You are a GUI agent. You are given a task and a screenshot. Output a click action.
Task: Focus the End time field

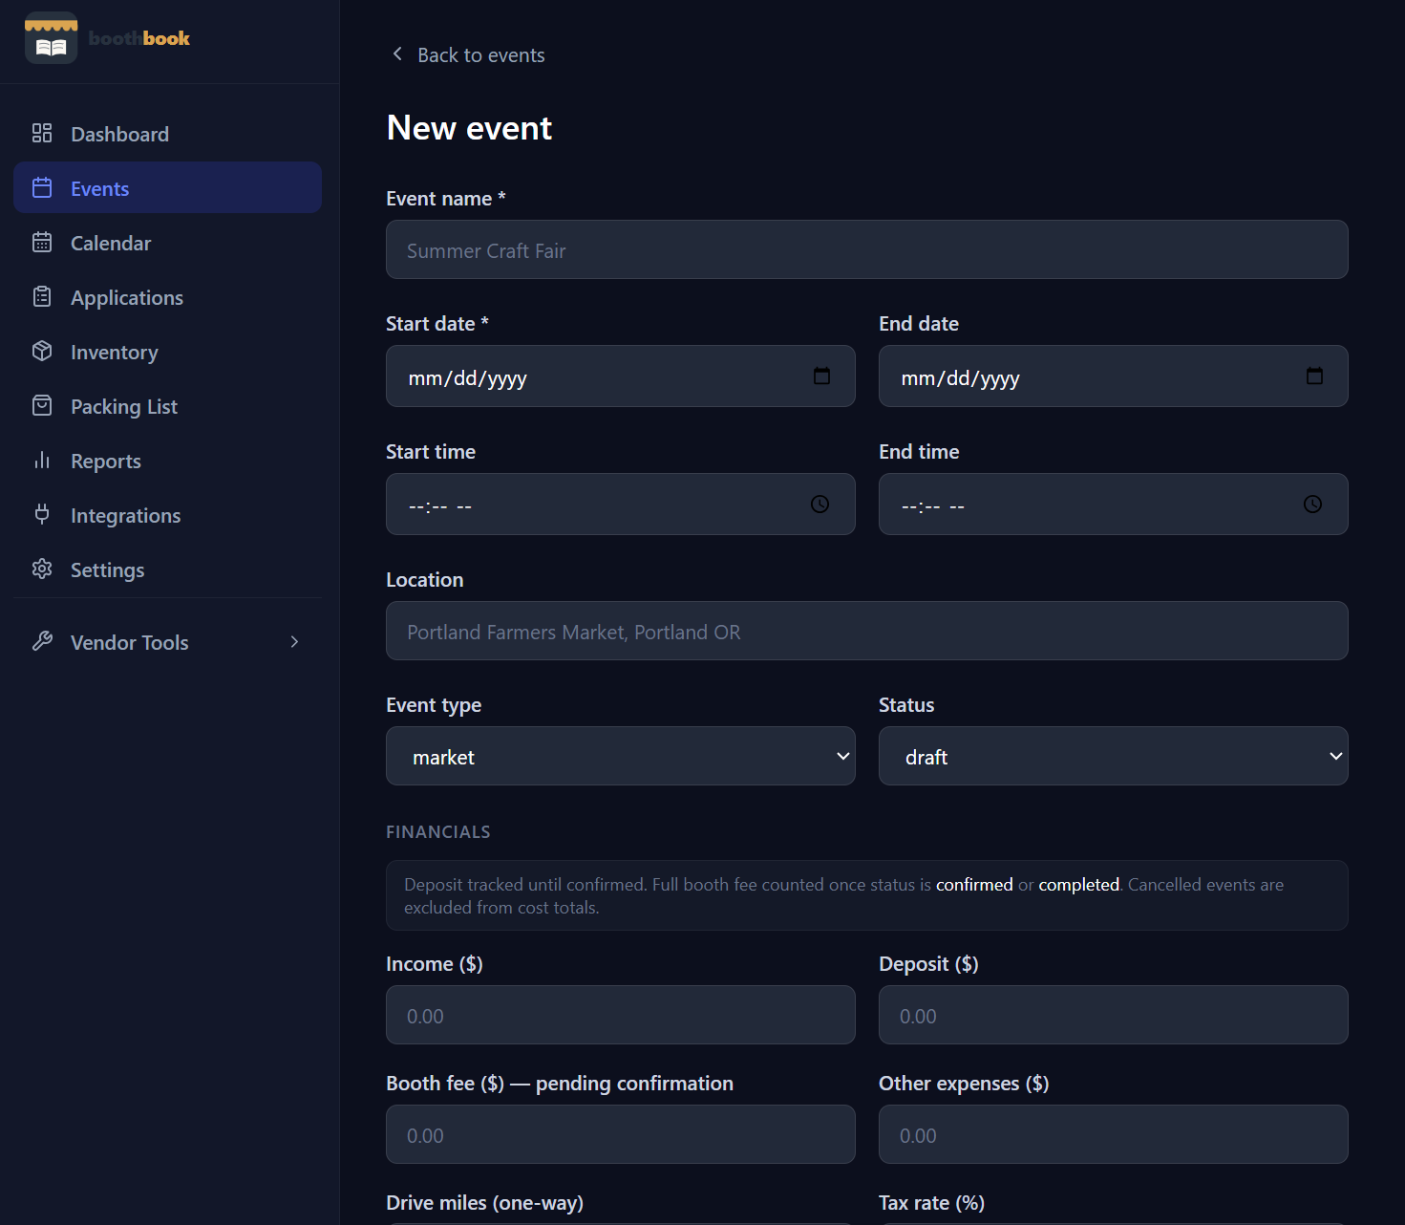[x=1114, y=504]
